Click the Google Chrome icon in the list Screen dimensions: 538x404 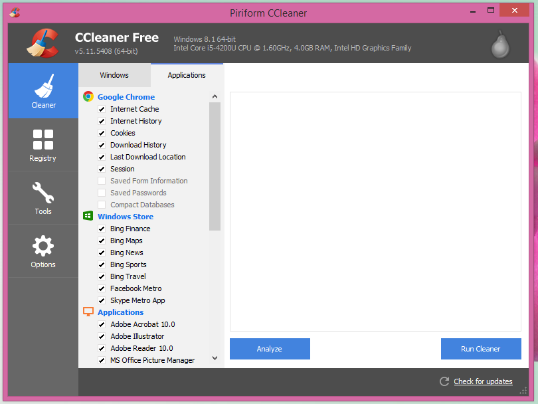click(88, 97)
